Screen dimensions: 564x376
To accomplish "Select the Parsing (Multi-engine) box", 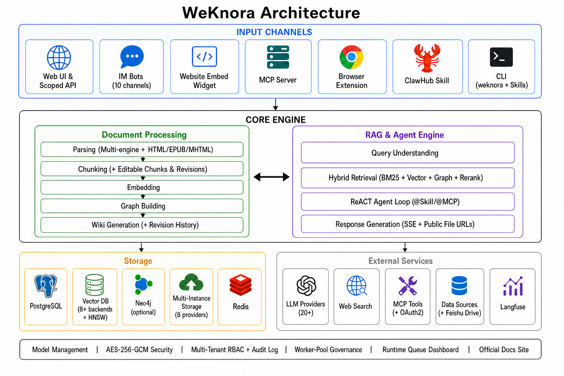I will click(x=142, y=149).
